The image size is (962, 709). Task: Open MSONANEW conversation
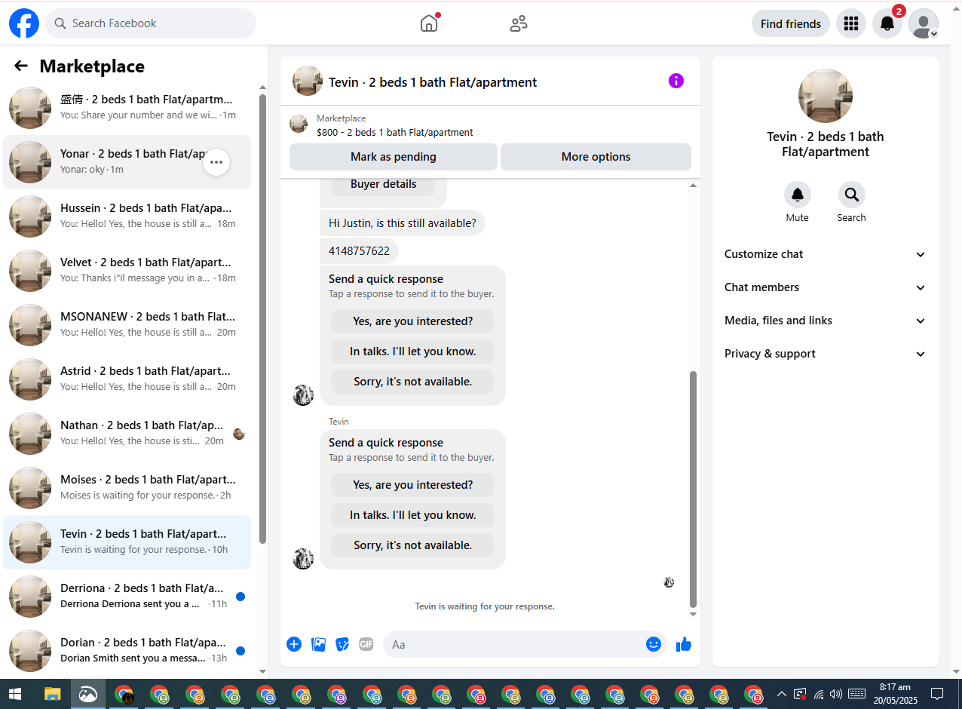pyautogui.click(x=127, y=325)
